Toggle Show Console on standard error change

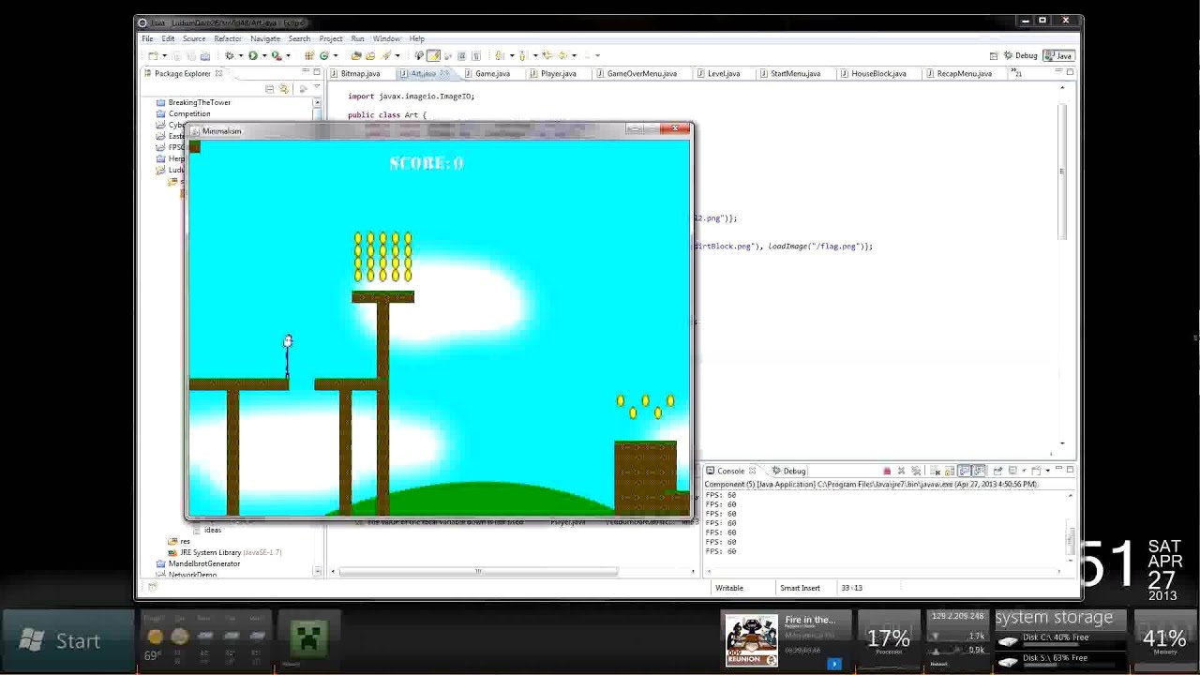(x=979, y=471)
